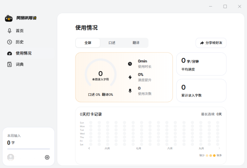Select the 使用情况 gauge icon
The height and width of the screenshot is (168, 247).
click(x=9, y=53)
